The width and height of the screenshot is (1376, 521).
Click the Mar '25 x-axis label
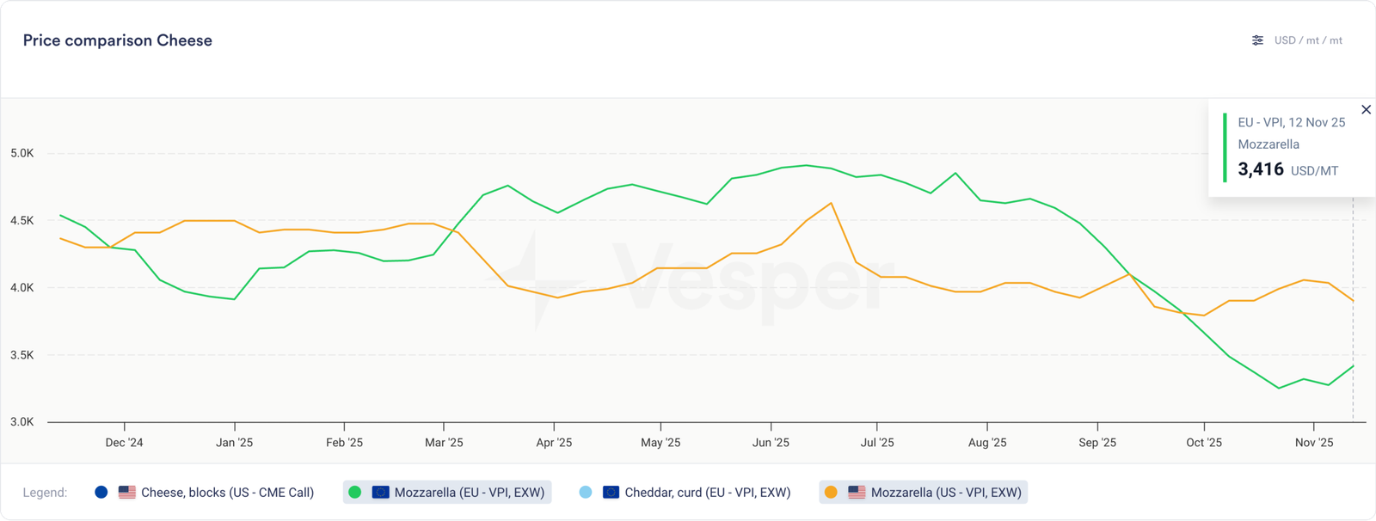(x=444, y=443)
